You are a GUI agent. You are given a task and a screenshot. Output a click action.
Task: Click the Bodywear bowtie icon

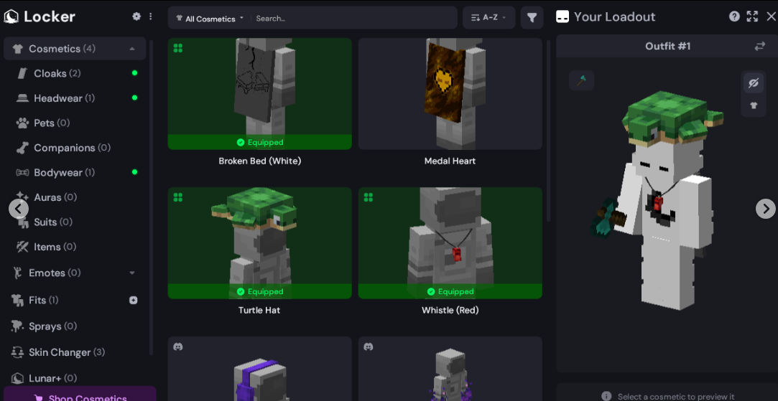pos(22,172)
